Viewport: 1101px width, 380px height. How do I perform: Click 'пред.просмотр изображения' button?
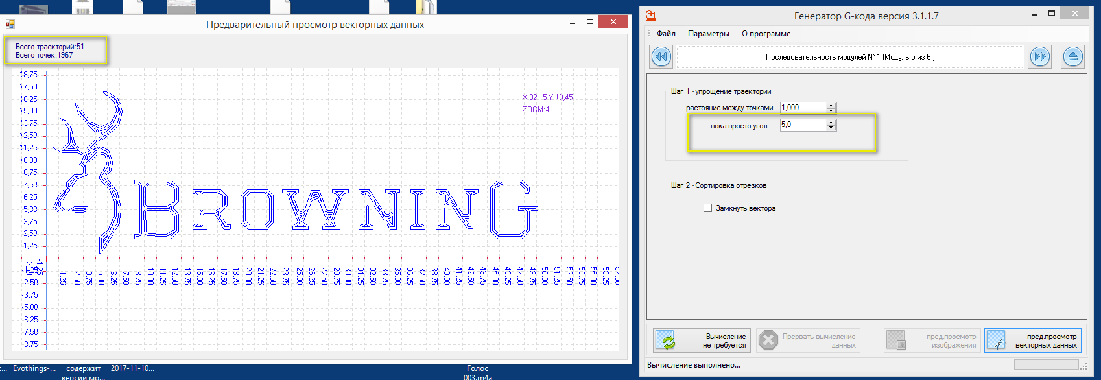(932, 340)
